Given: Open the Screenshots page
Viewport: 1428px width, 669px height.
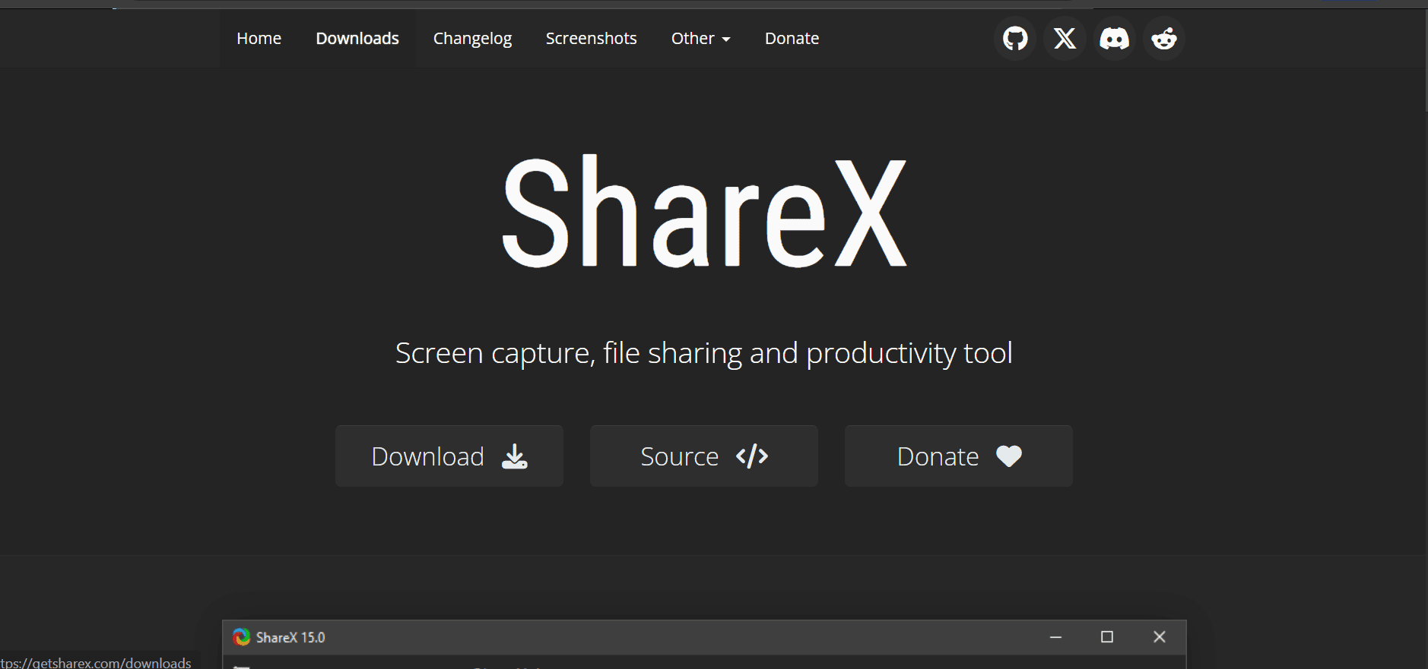Looking at the screenshot, I should pyautogui.click(x=591, y=38).
